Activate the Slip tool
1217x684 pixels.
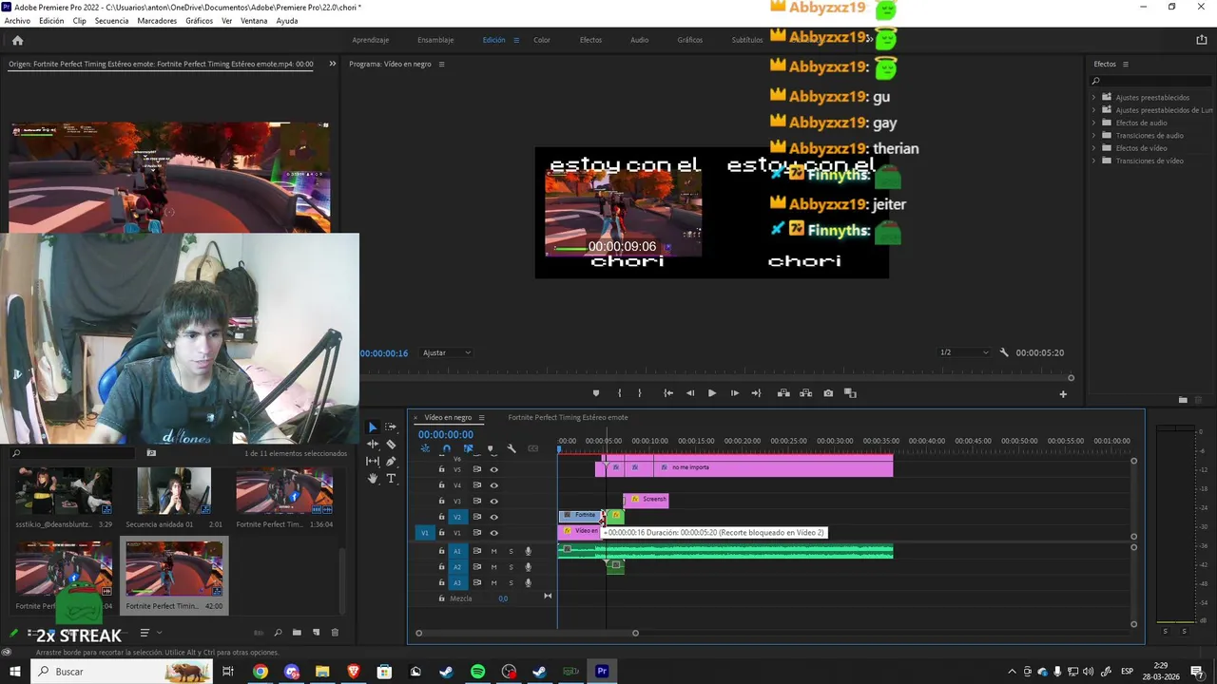click(x=373, y=462)
